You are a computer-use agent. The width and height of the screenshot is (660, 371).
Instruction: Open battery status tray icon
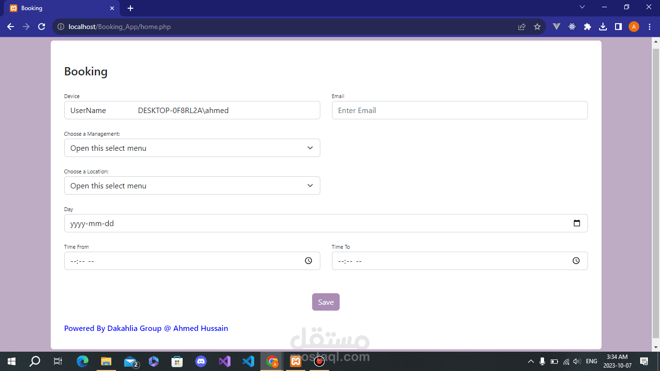pos(555,361)
